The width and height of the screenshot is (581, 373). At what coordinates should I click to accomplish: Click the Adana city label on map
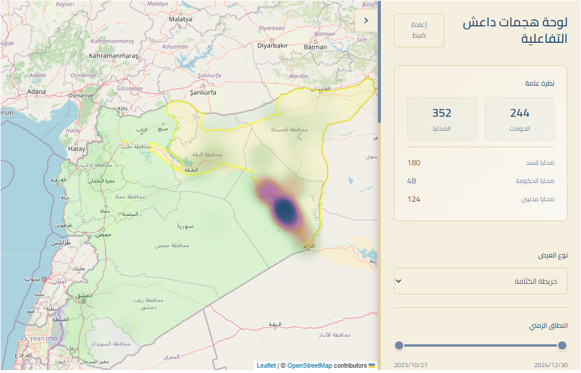click(36, 91)
